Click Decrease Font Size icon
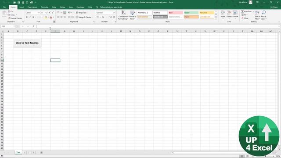 pyautogui.click(x=53, y=13)
